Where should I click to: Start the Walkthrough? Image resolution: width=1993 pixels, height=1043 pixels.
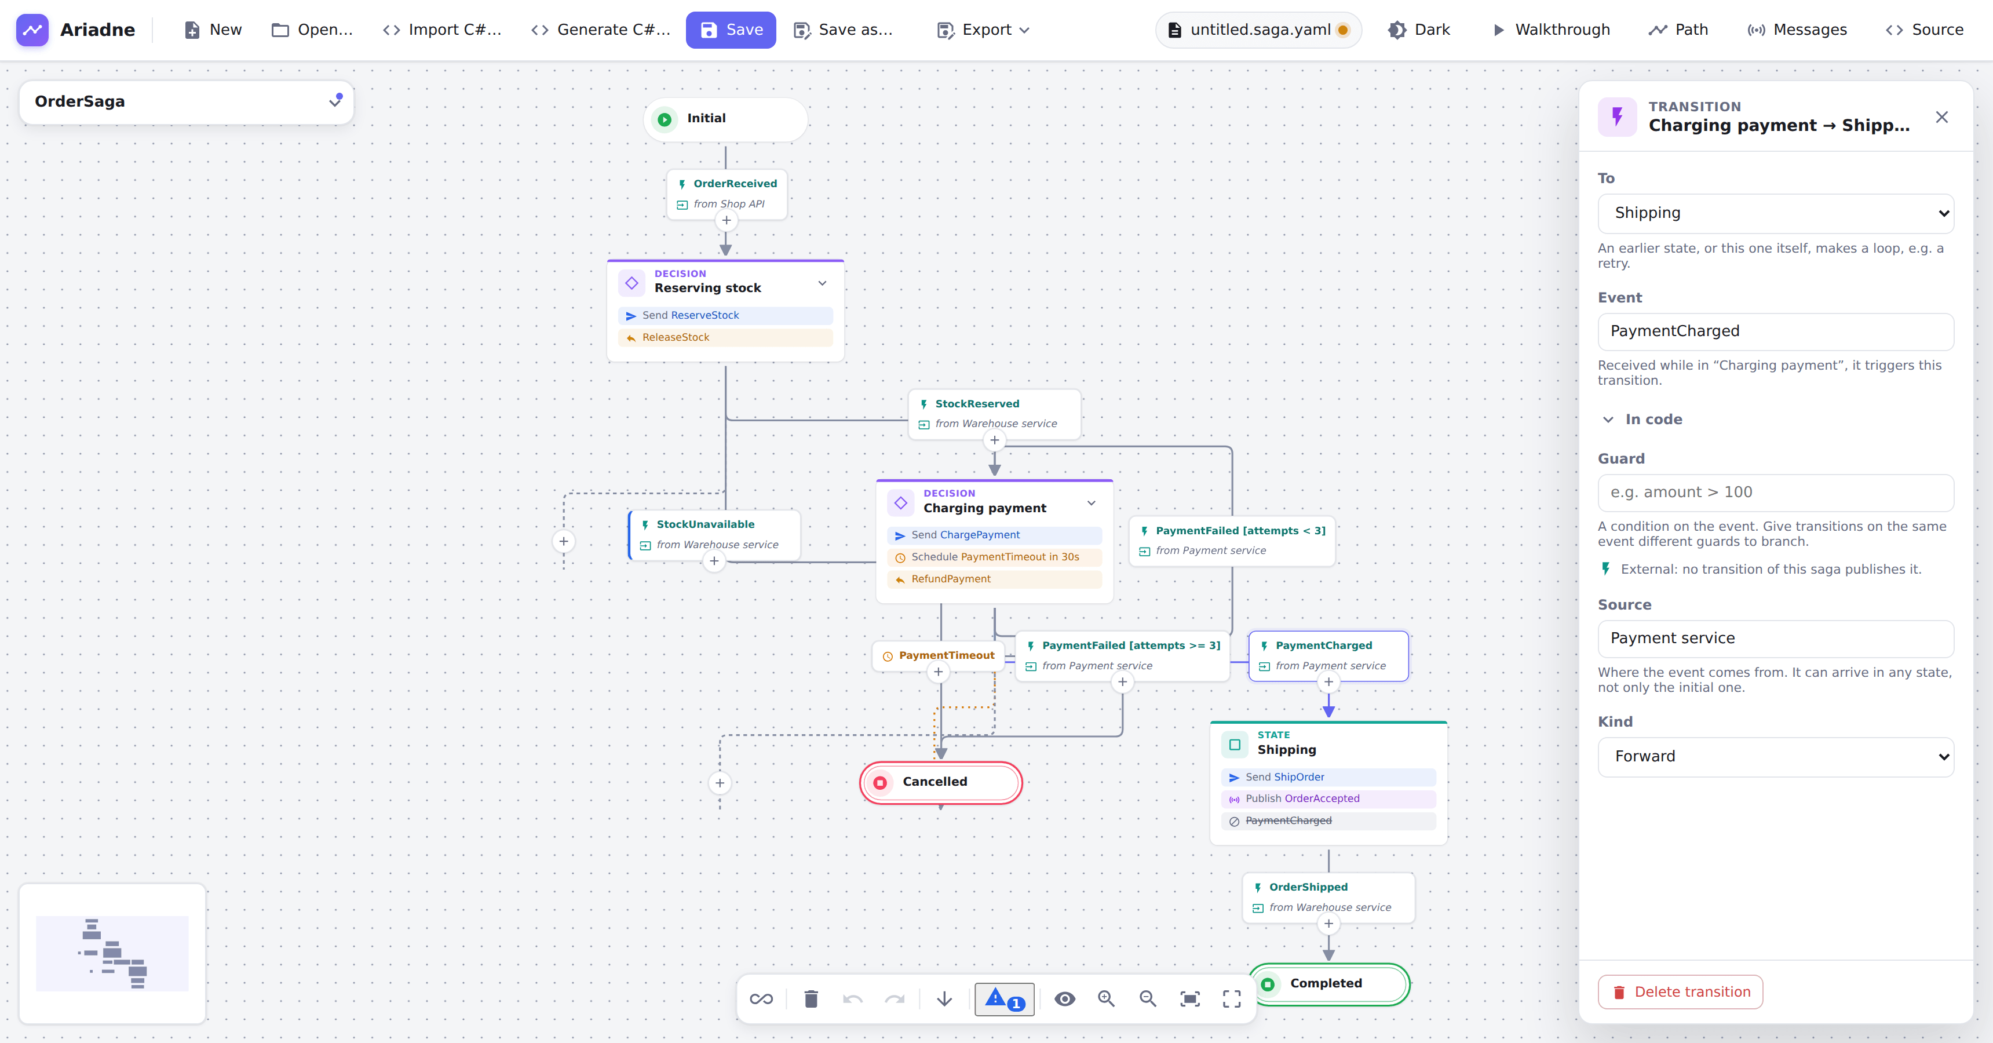pos(1550,30)
